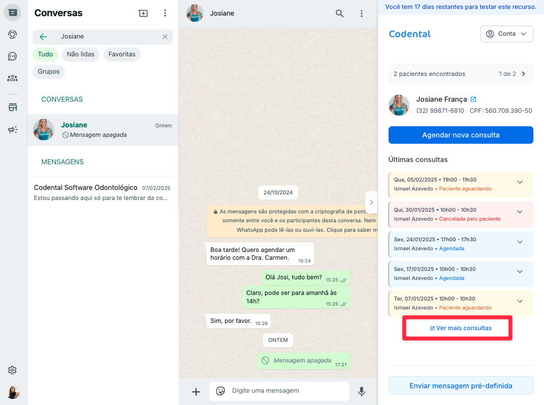Select the Não lidas filter
This screenshot has height=405, width=544.
(x=81, y=54)
